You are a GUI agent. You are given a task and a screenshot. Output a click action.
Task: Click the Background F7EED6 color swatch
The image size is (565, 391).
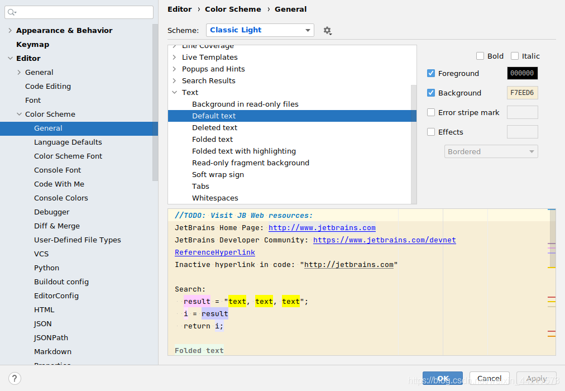pos(522,93)
